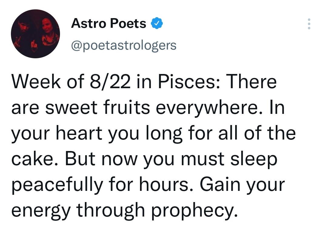Click the word sweet in the tweet
This screenshot has height=225, width=327.
coord(71,108)
